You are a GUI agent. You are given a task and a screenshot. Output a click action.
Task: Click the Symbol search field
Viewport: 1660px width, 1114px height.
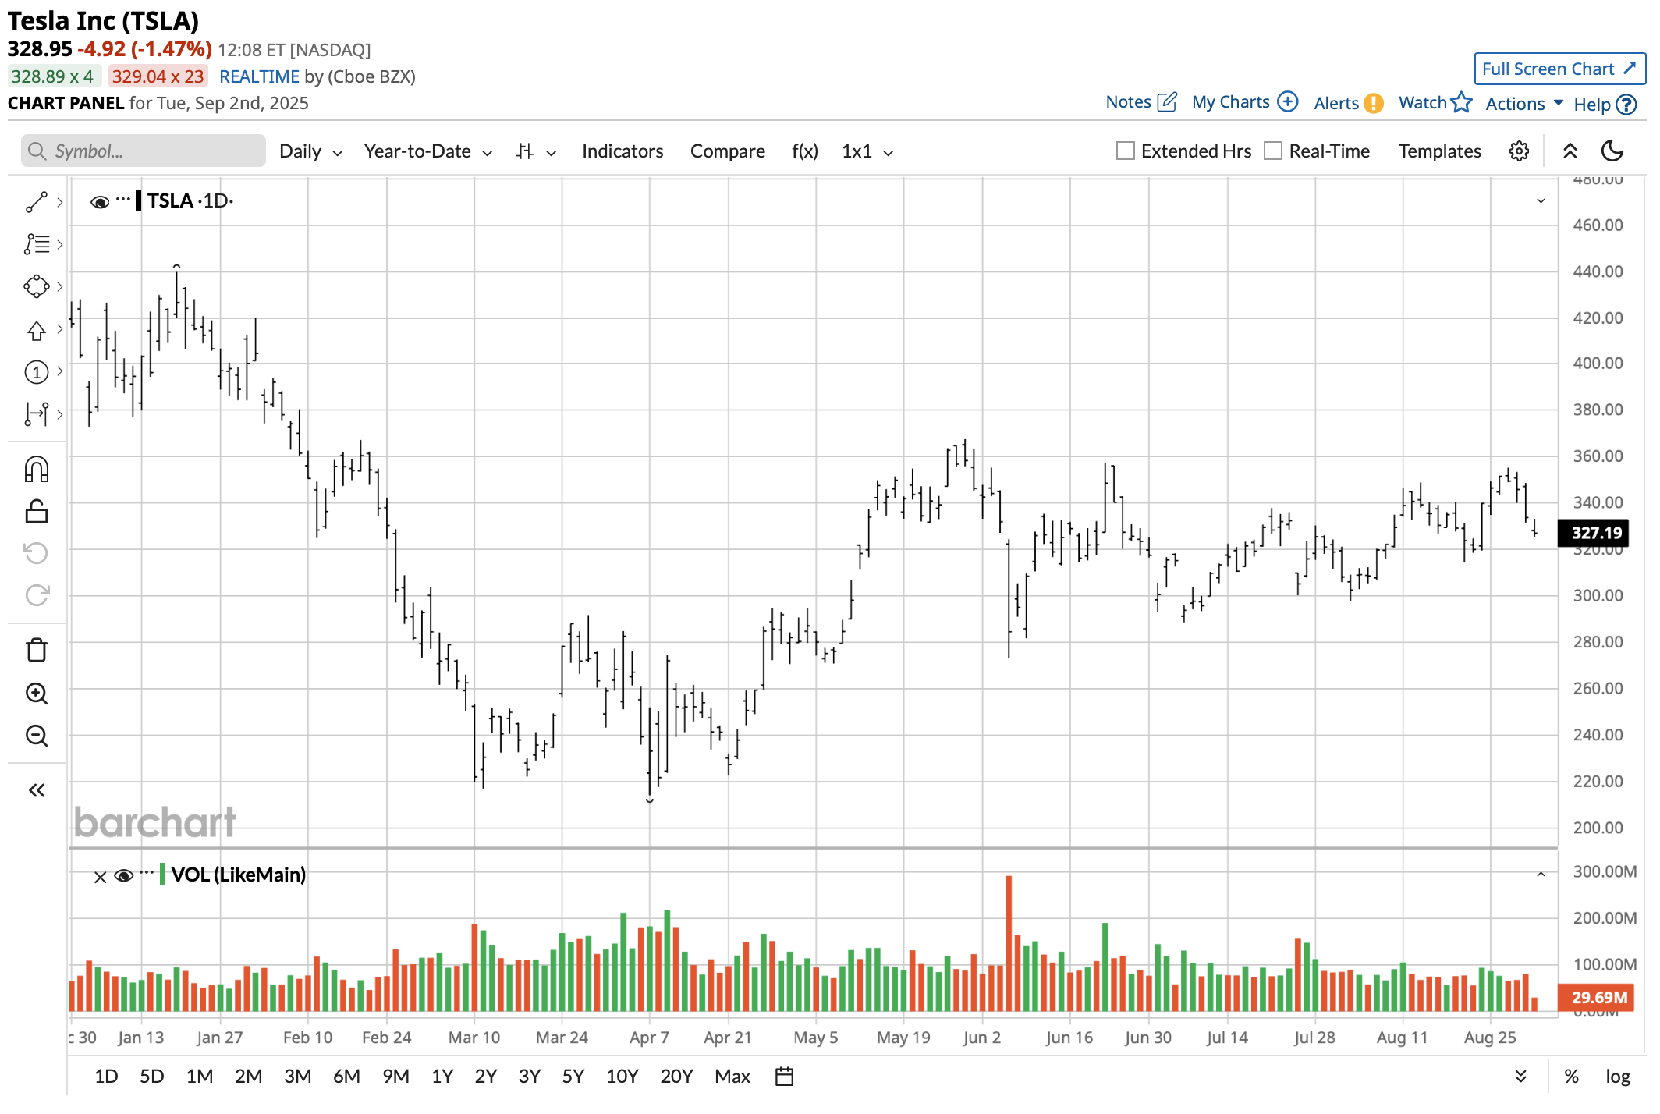point(143,151)
